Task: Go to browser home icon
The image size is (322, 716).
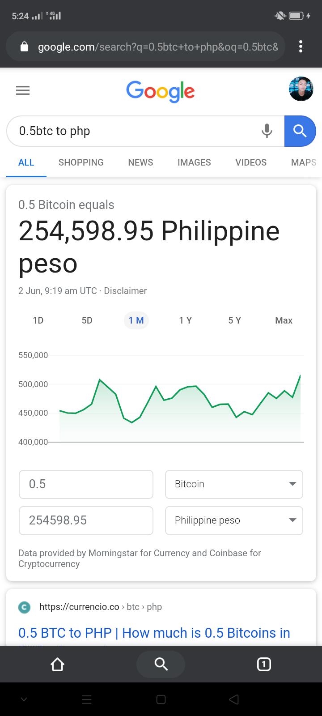Action: [58, 665]
